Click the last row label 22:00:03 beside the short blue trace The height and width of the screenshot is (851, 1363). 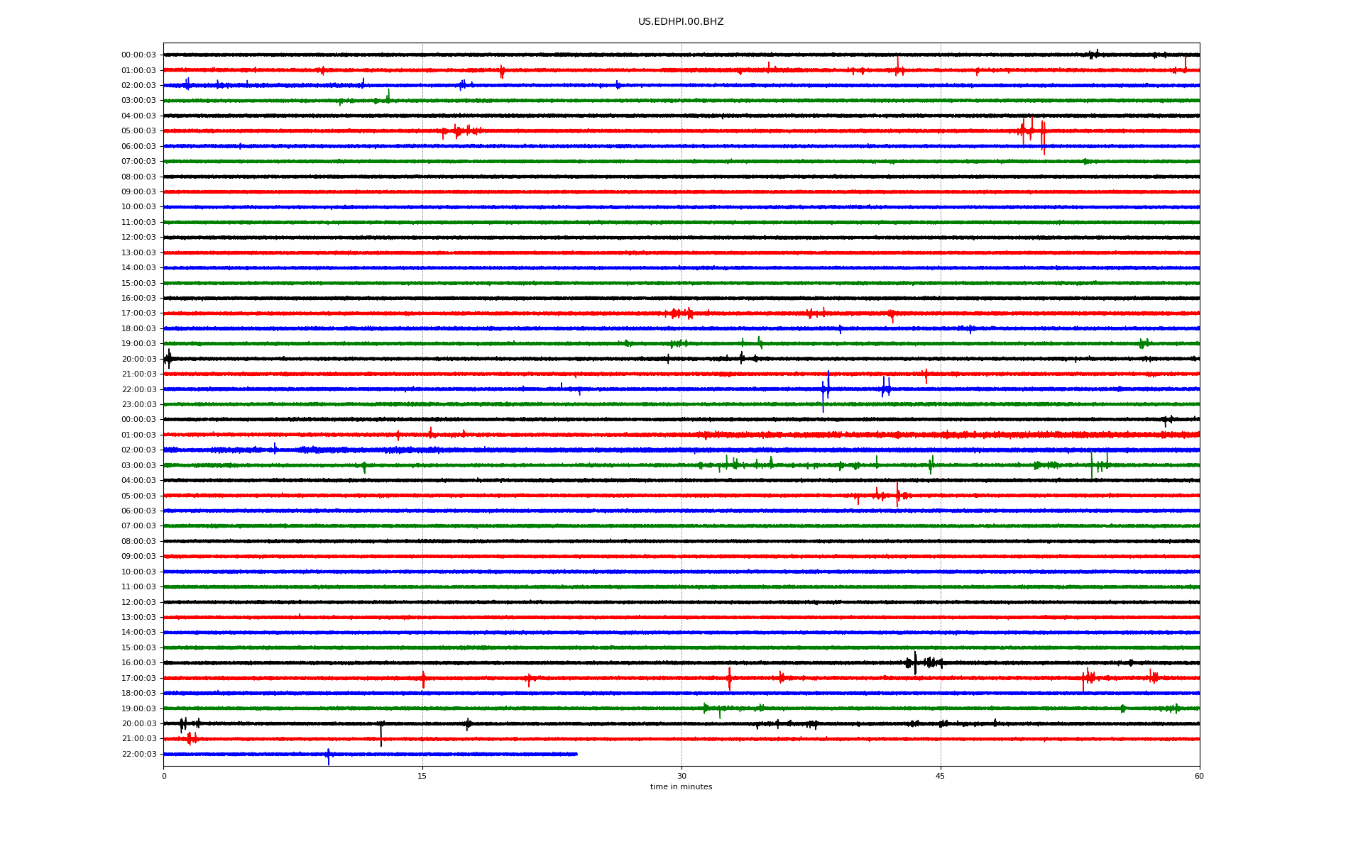(138, 754)
